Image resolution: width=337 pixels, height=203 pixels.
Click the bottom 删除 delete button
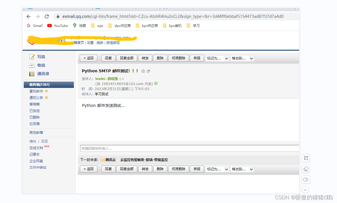[x=160, y=169]
